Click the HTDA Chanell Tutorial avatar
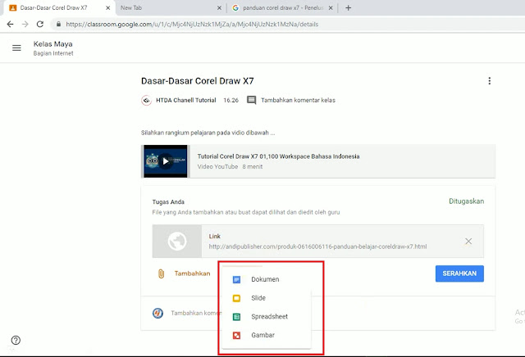Viewport: 525px width, 357px height. [x=146, y=100]
